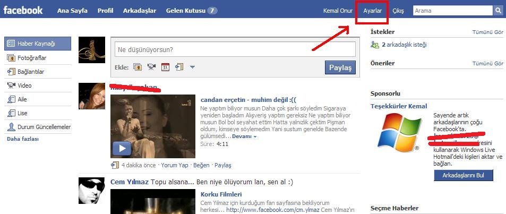Attach a photo using the Ekle photo icon

click(x=138, y=67)
